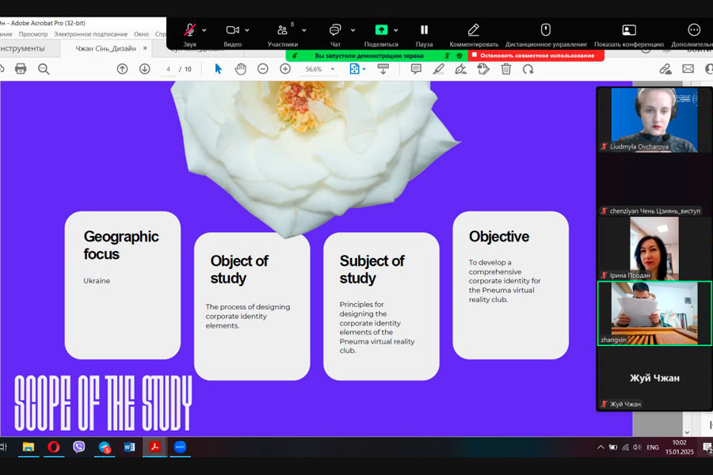Switch to the Чжан Сінь_Дизайн tab
Viewport: 713px width, 475px height.
105,48
